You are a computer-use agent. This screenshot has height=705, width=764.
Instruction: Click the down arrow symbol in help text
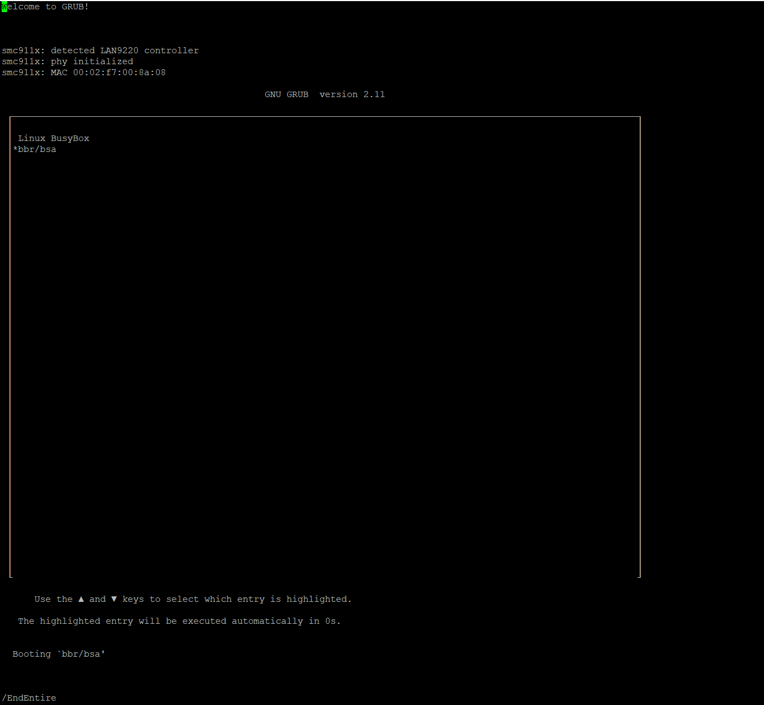(x=114, y=599)
